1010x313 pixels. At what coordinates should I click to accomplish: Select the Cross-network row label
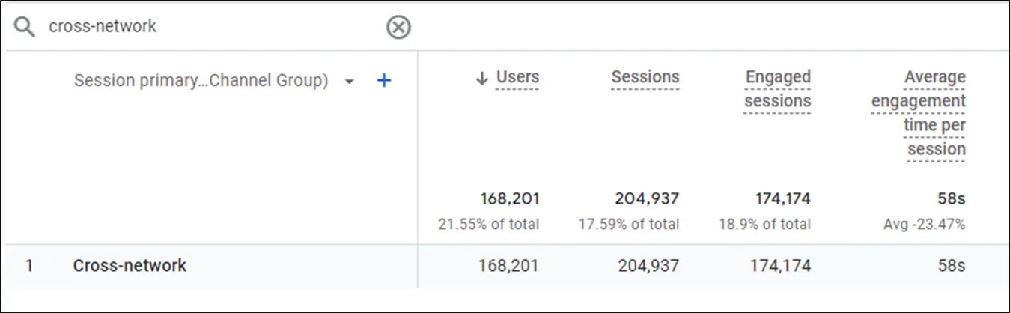pos(130,265)
